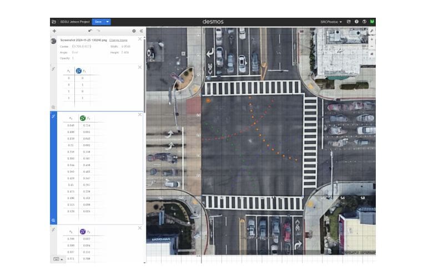Share the graph using the share icon
The height and width of the screenshot is (280, 428).
coord(349,22)
